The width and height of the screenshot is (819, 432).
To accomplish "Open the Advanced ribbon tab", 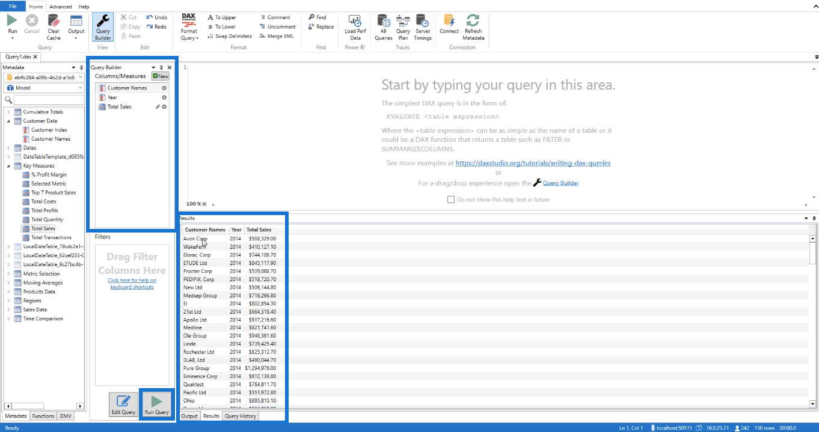I will pyautogui.click(x=60, y=7).
